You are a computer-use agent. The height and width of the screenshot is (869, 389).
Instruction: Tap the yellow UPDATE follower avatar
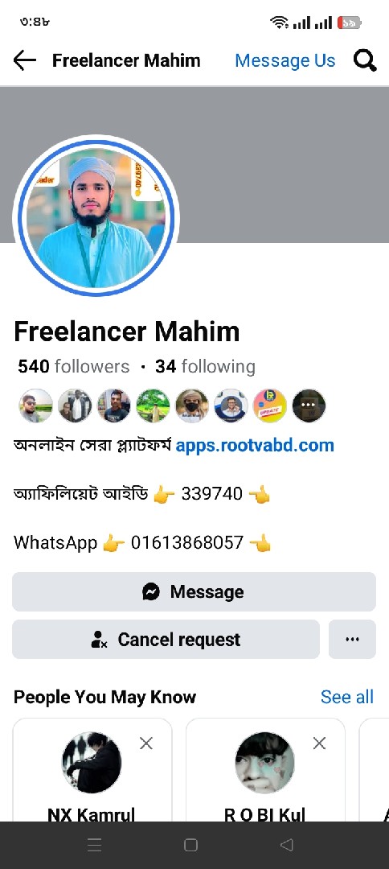point(270,406)
